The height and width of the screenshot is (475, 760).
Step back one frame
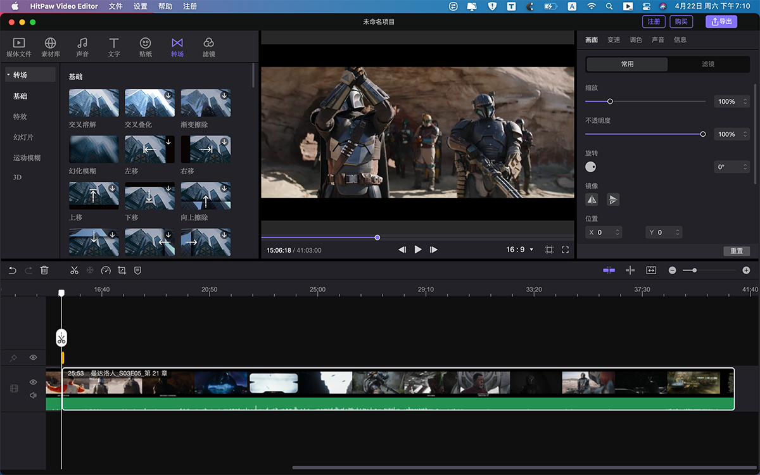coord(402,250)
